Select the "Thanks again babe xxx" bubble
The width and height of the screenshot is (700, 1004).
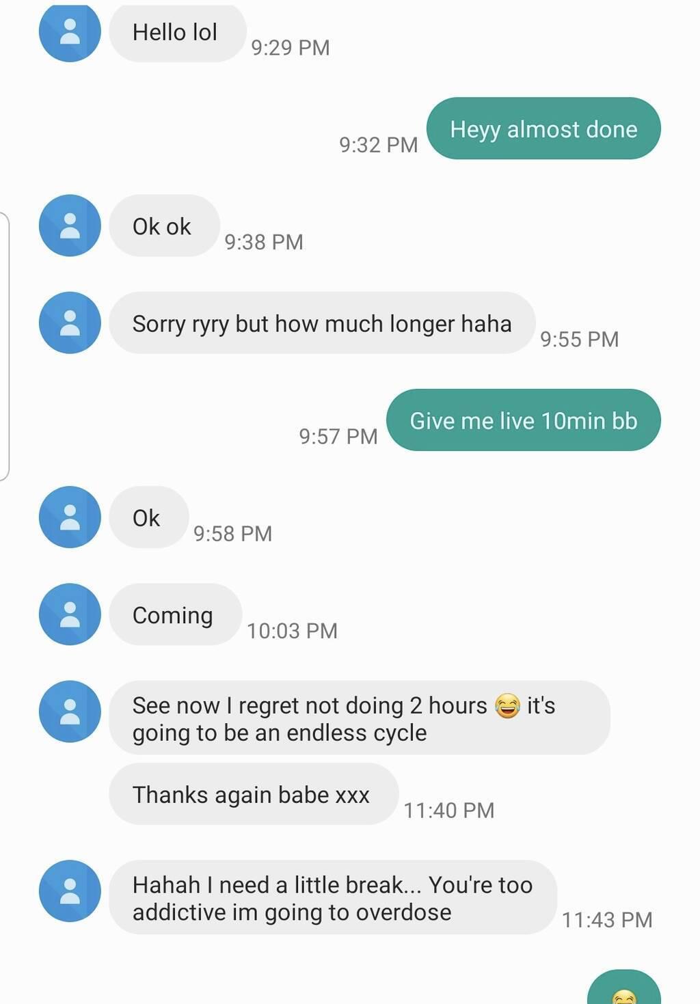pos(253,794)
